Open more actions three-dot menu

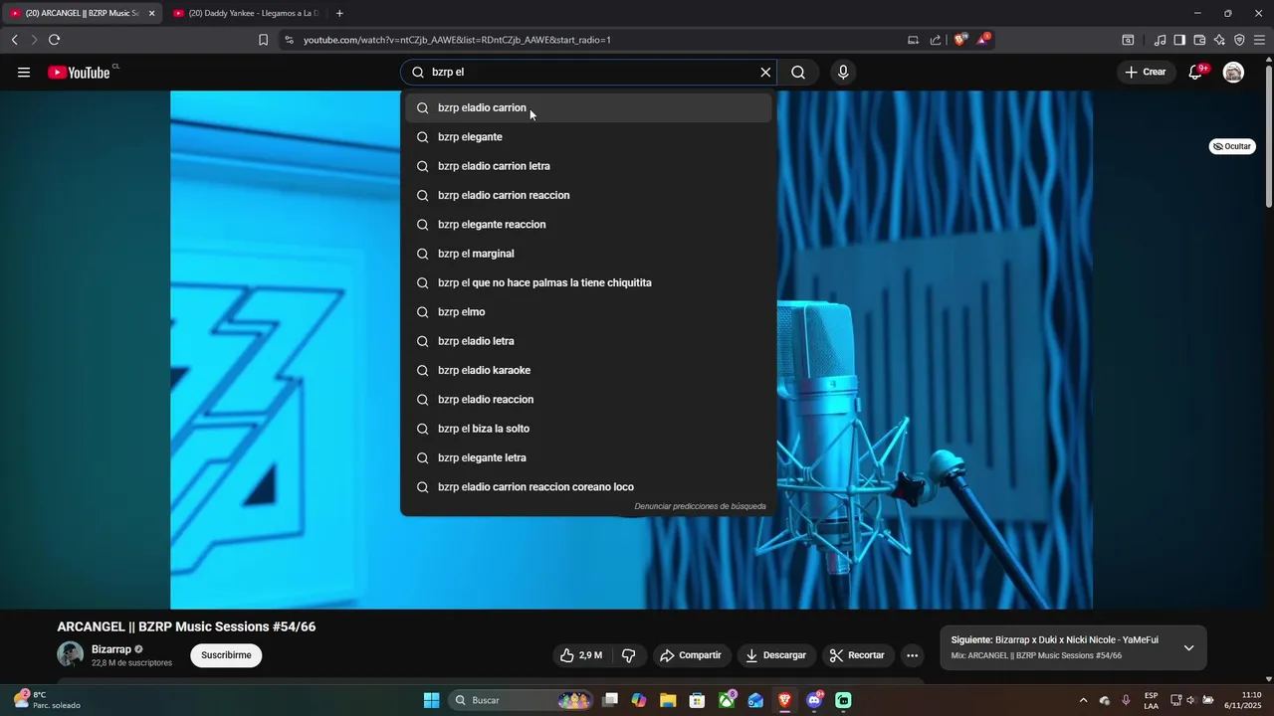click(x=912, y=655)
